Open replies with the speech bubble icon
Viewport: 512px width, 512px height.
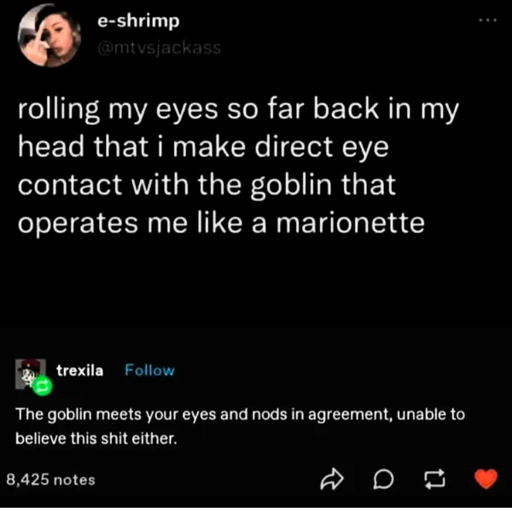tap(383, 479)
